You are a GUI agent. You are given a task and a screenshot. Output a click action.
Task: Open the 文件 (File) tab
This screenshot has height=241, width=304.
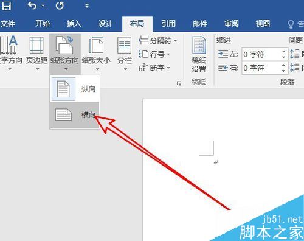click(7, 24)
